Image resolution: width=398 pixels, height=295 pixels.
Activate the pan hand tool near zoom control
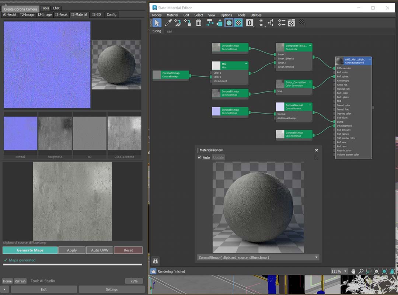pyautogui.click(x=353, y=271)
